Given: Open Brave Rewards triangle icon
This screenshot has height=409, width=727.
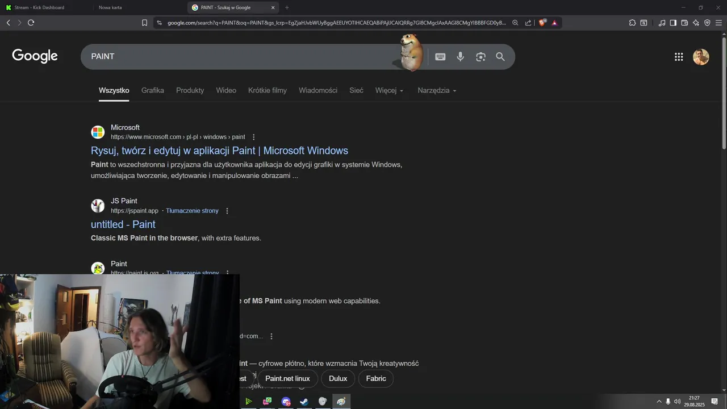Looking at the screenshot, I should 554,23.
